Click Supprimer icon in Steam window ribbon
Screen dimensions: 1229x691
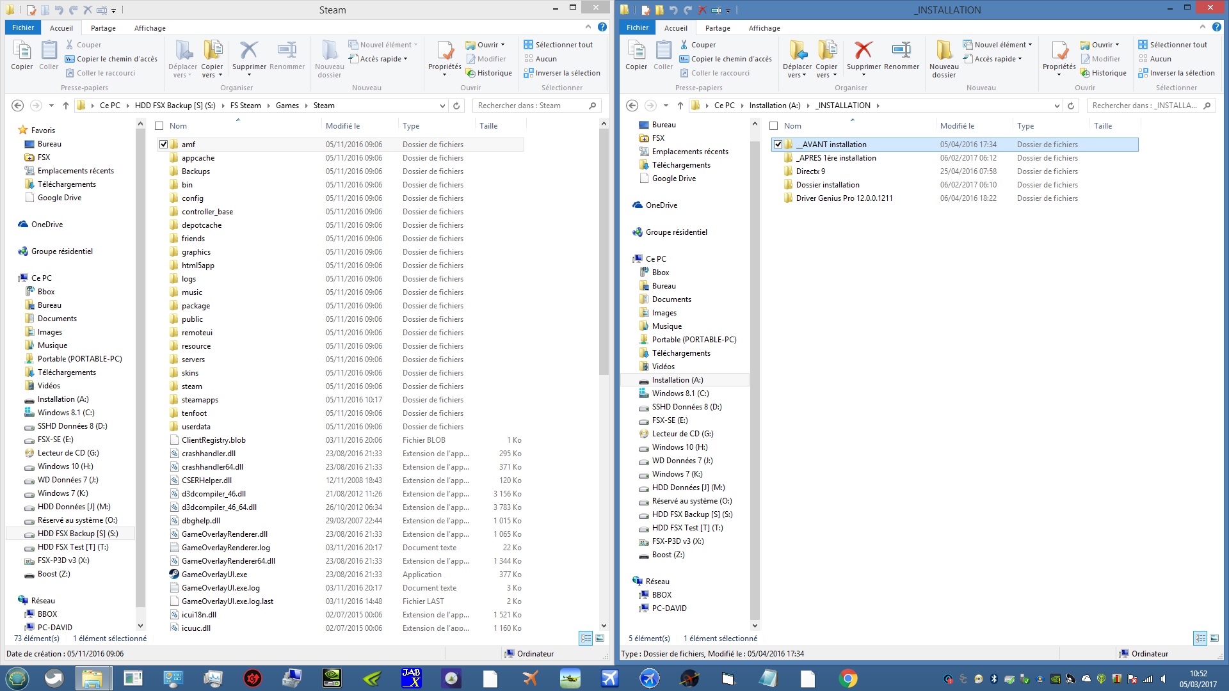coord(249,55)
